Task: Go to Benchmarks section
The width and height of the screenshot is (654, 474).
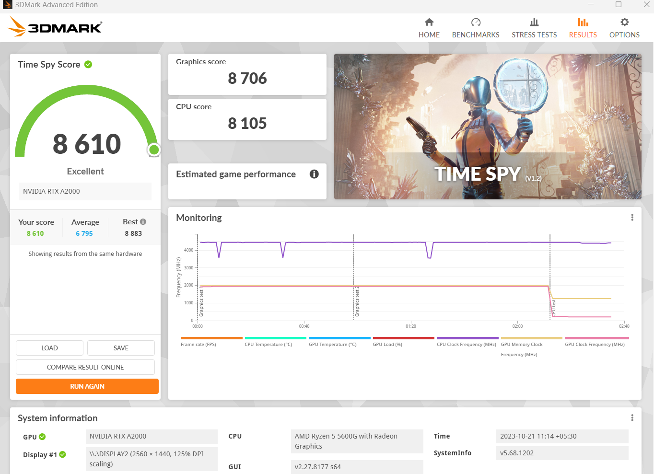Action: (x=476, y=28)
